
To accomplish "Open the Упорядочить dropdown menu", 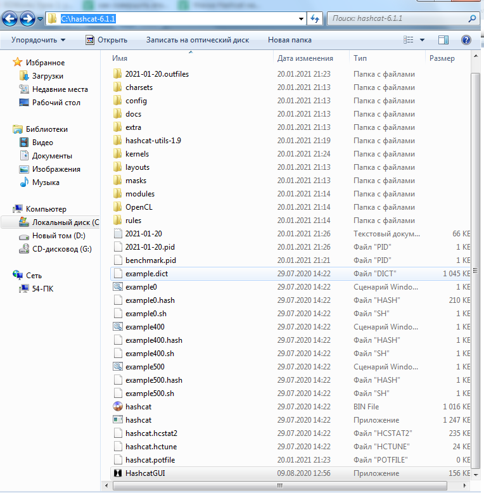I will coord(38,40).
